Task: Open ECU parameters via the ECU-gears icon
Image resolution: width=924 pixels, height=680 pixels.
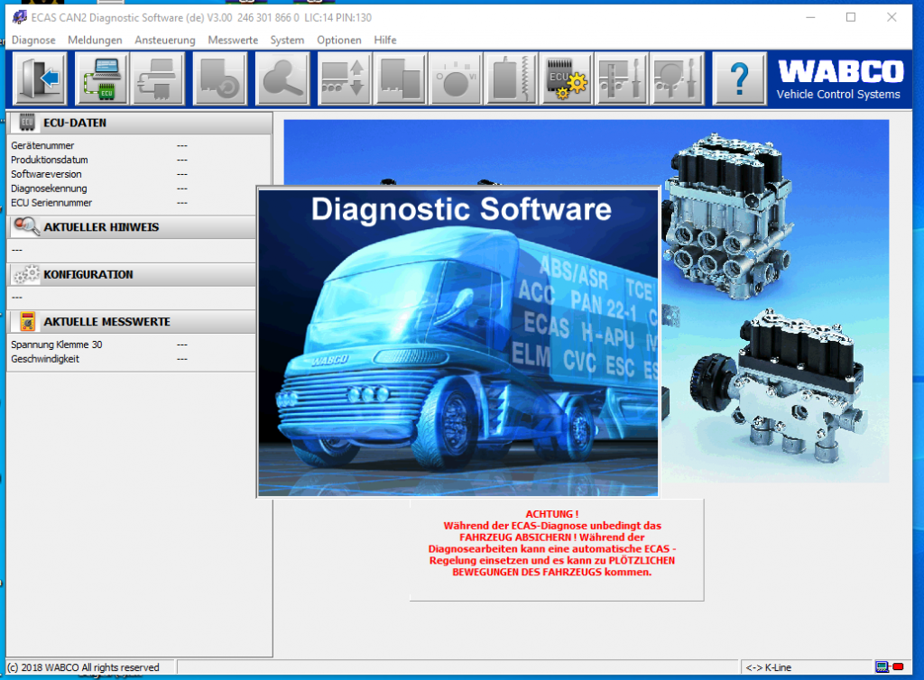Action: 564,78
